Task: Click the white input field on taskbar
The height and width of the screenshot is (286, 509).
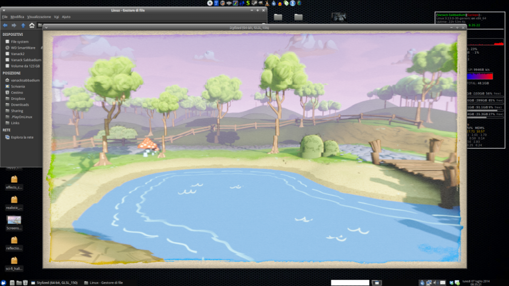Action: (350, 283)
